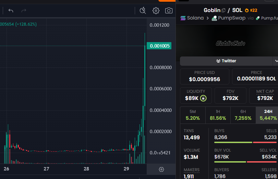Undo the last chart action
The height and width of the screenshot is (179, 278).
[x=11, y=11]
